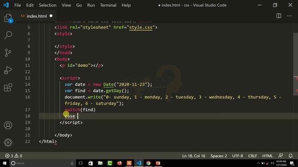
Task: Change indentation via Spaces: 2
Action: [x=218, y=156]
